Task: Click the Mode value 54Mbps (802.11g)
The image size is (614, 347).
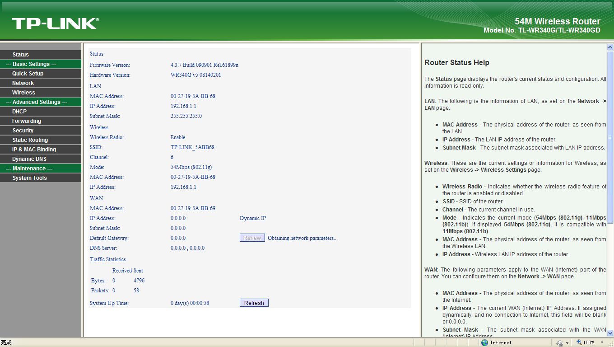Action: pos(191,167)
